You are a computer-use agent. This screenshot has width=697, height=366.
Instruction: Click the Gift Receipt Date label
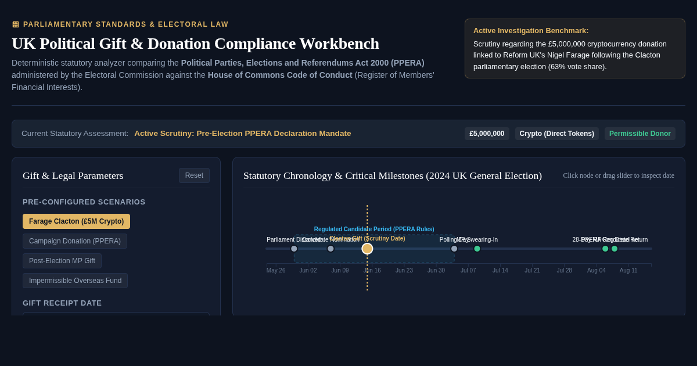pyautogui.click(x=62, y=303)
